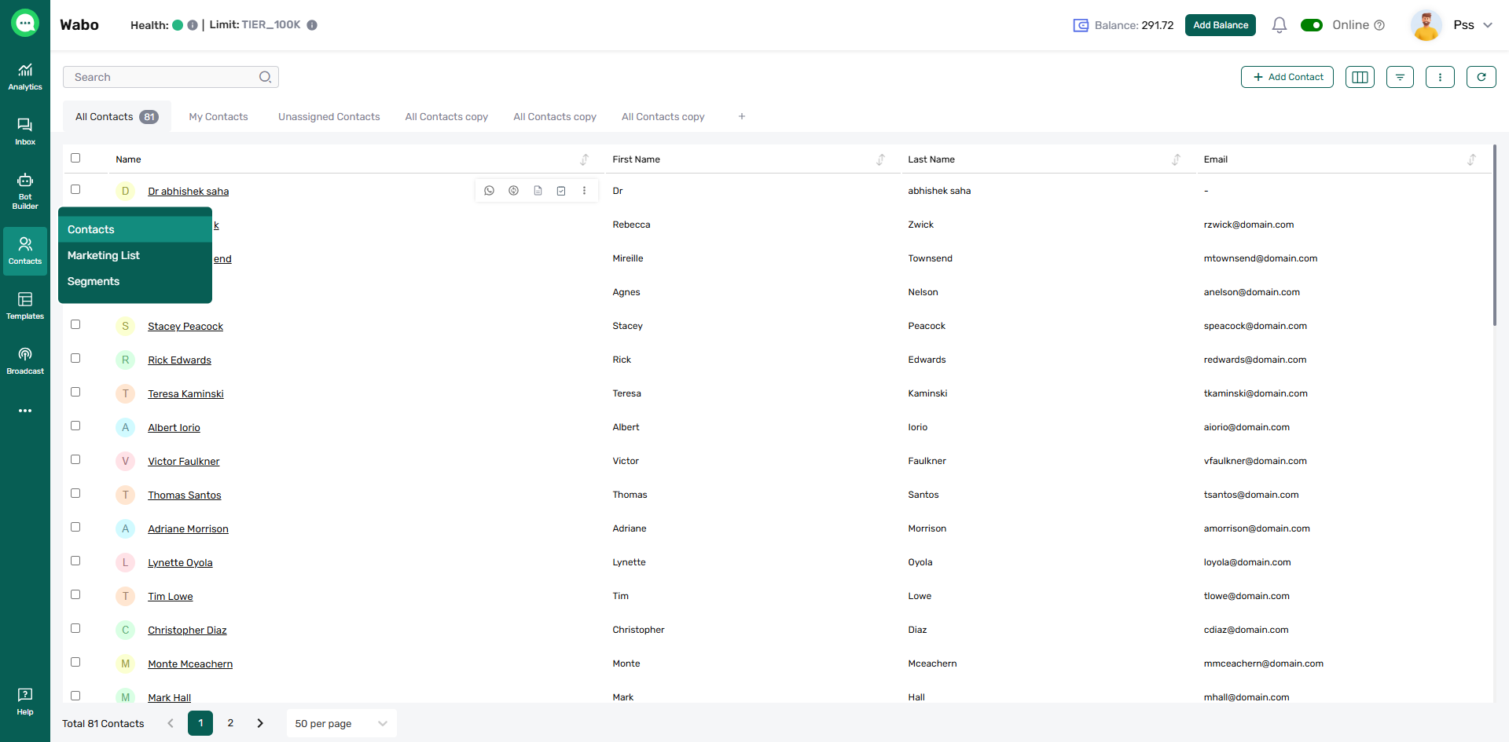
Task: Open the 50 per page dropdown
Action: (342, 723)
